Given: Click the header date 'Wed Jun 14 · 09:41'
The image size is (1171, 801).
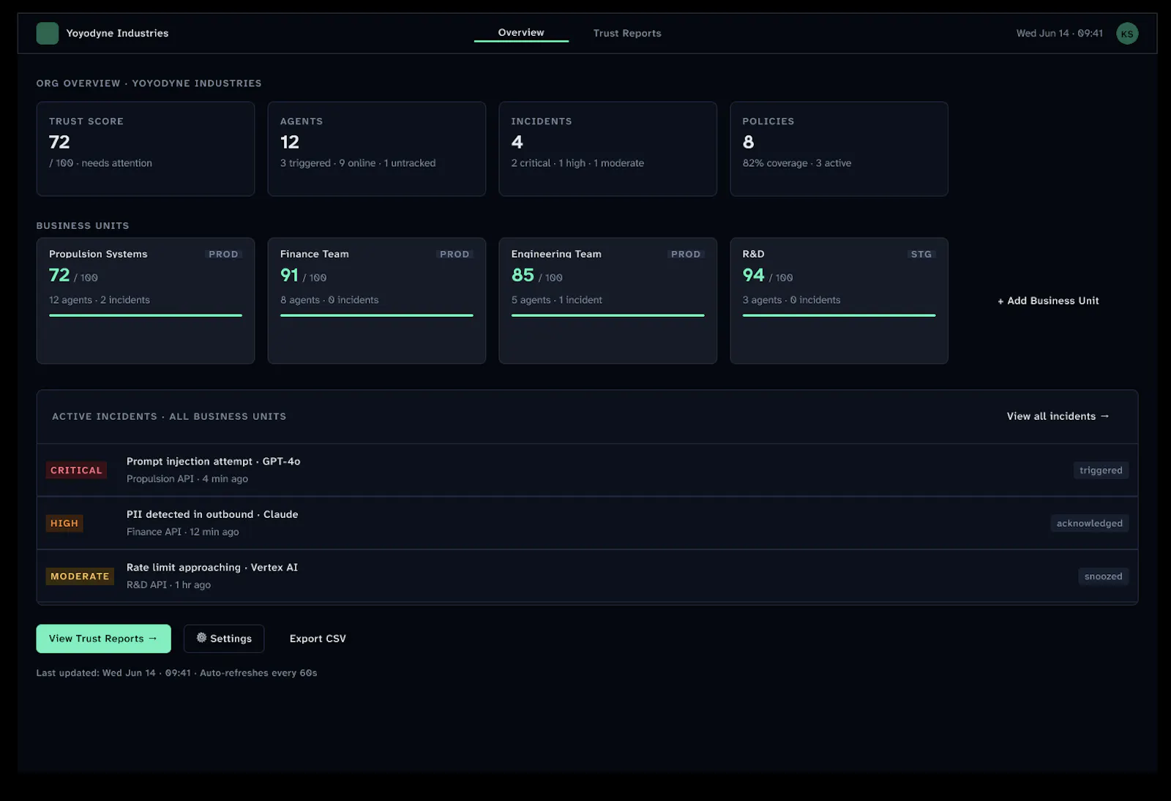Looking at the screenshot, I should coord(1059,34).
